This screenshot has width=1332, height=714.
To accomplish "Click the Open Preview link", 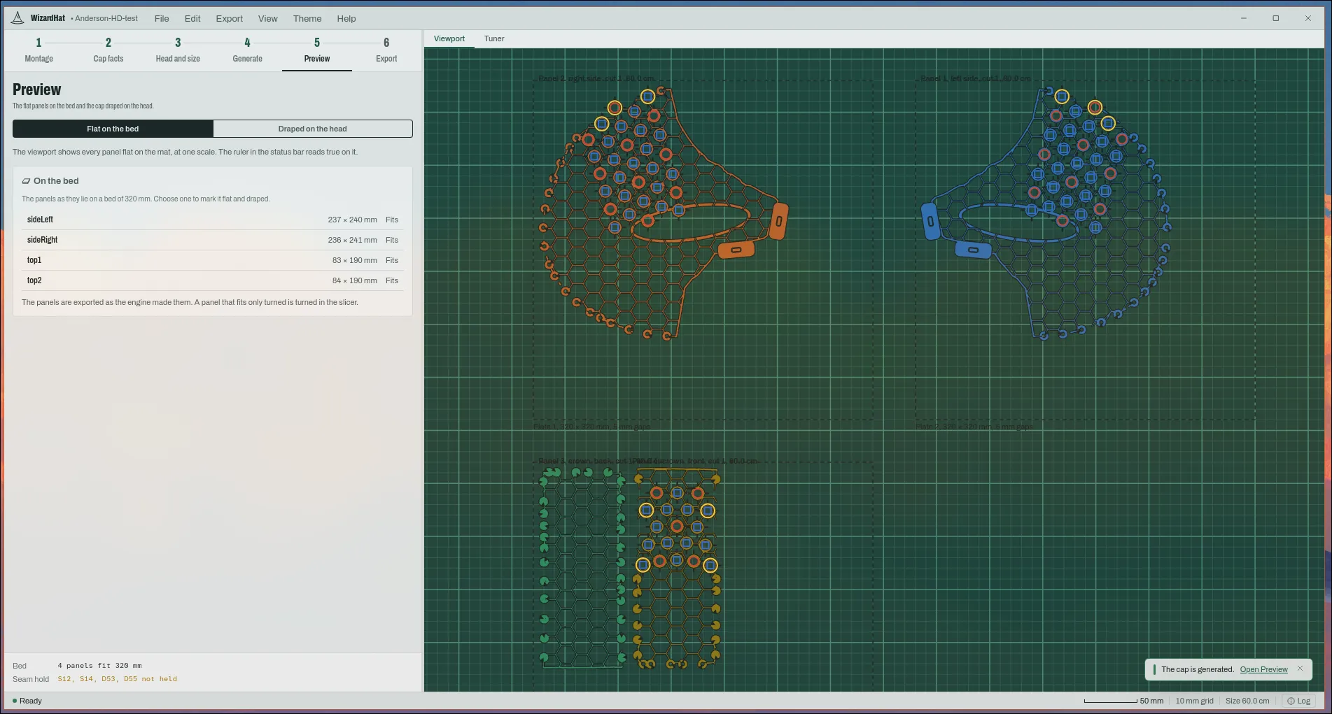I will click(1263, 669).
